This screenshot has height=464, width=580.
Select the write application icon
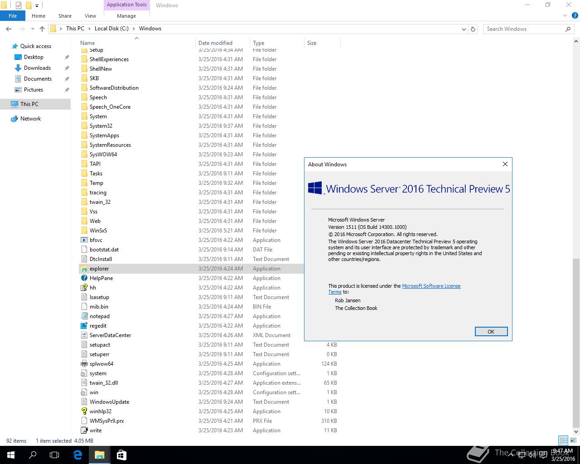pos(84,430)
